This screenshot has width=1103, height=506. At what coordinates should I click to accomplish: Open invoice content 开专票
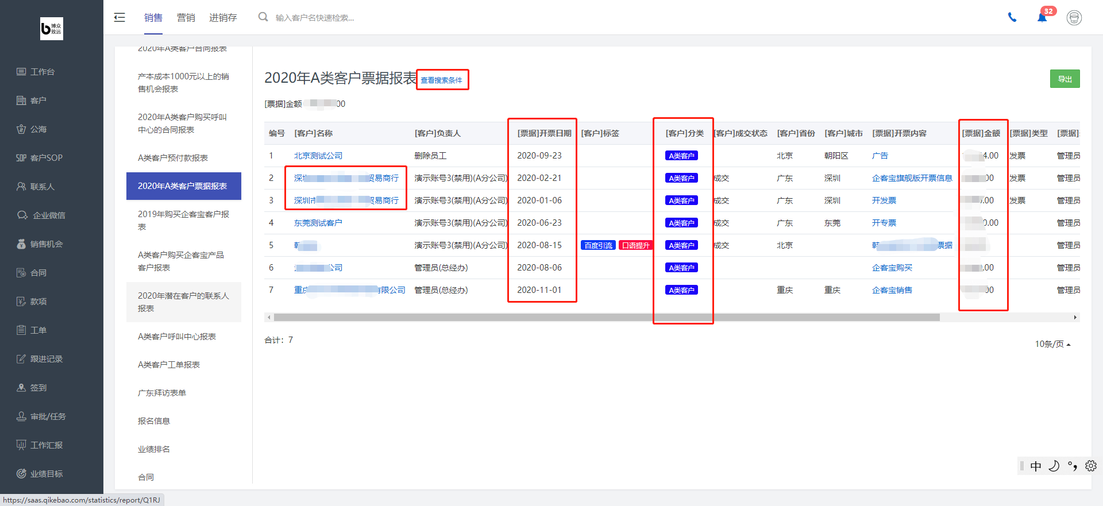click(884, 223)
